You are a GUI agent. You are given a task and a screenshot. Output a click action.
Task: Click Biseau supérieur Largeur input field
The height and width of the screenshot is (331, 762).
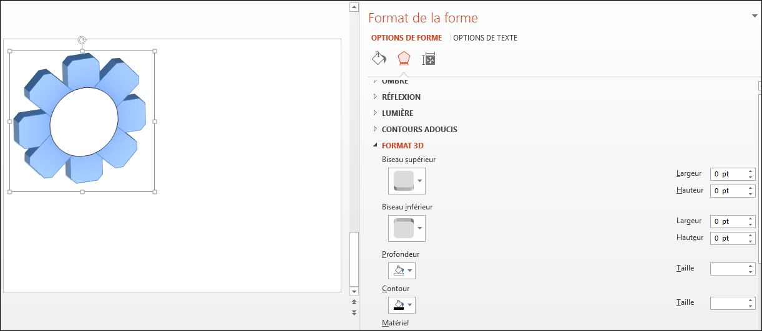pyautogui.click(x=728, y=174)
